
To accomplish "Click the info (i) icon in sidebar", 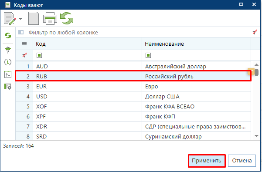I will 8,62.
